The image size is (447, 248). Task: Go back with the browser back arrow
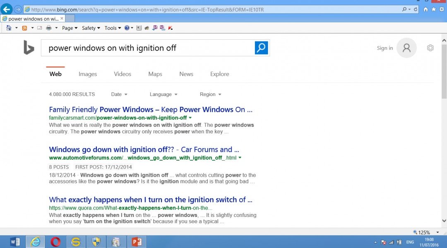click(x=6, y=10)
